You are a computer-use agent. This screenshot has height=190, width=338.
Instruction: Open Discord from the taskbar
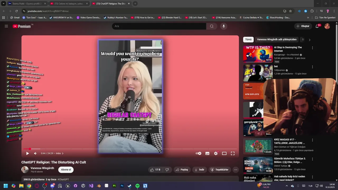[52, 186]
